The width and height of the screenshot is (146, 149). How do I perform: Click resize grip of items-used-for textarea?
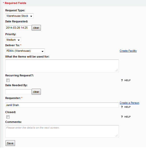(117, 70)
